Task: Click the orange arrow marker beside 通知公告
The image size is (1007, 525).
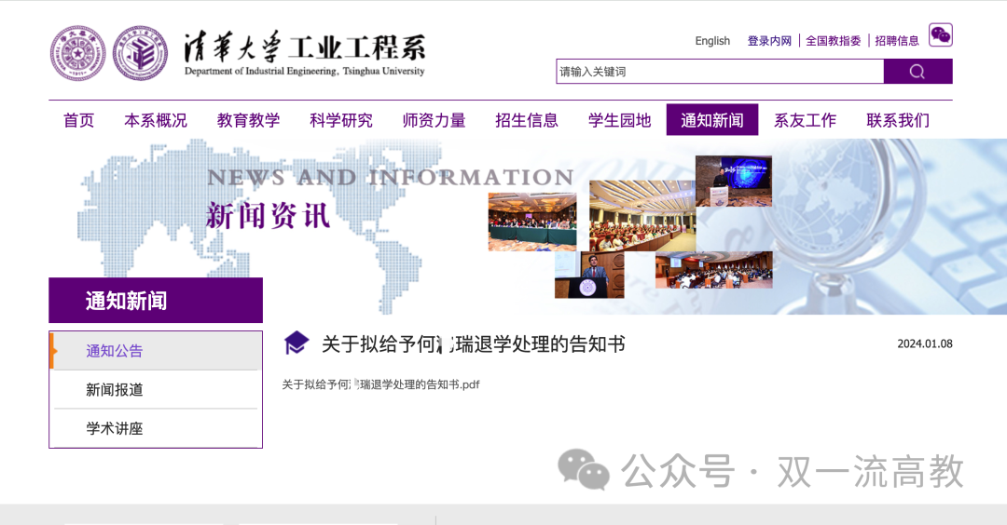Action: pyautogui.click(x=55, y=351)
